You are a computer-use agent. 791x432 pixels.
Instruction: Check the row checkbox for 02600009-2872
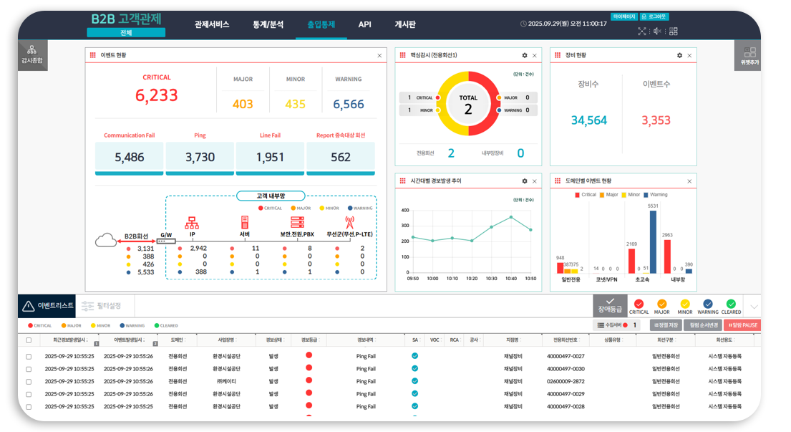[x=29, y=382]
